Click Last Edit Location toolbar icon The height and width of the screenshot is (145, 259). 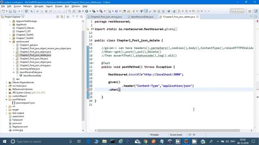(x=193, y=11)
